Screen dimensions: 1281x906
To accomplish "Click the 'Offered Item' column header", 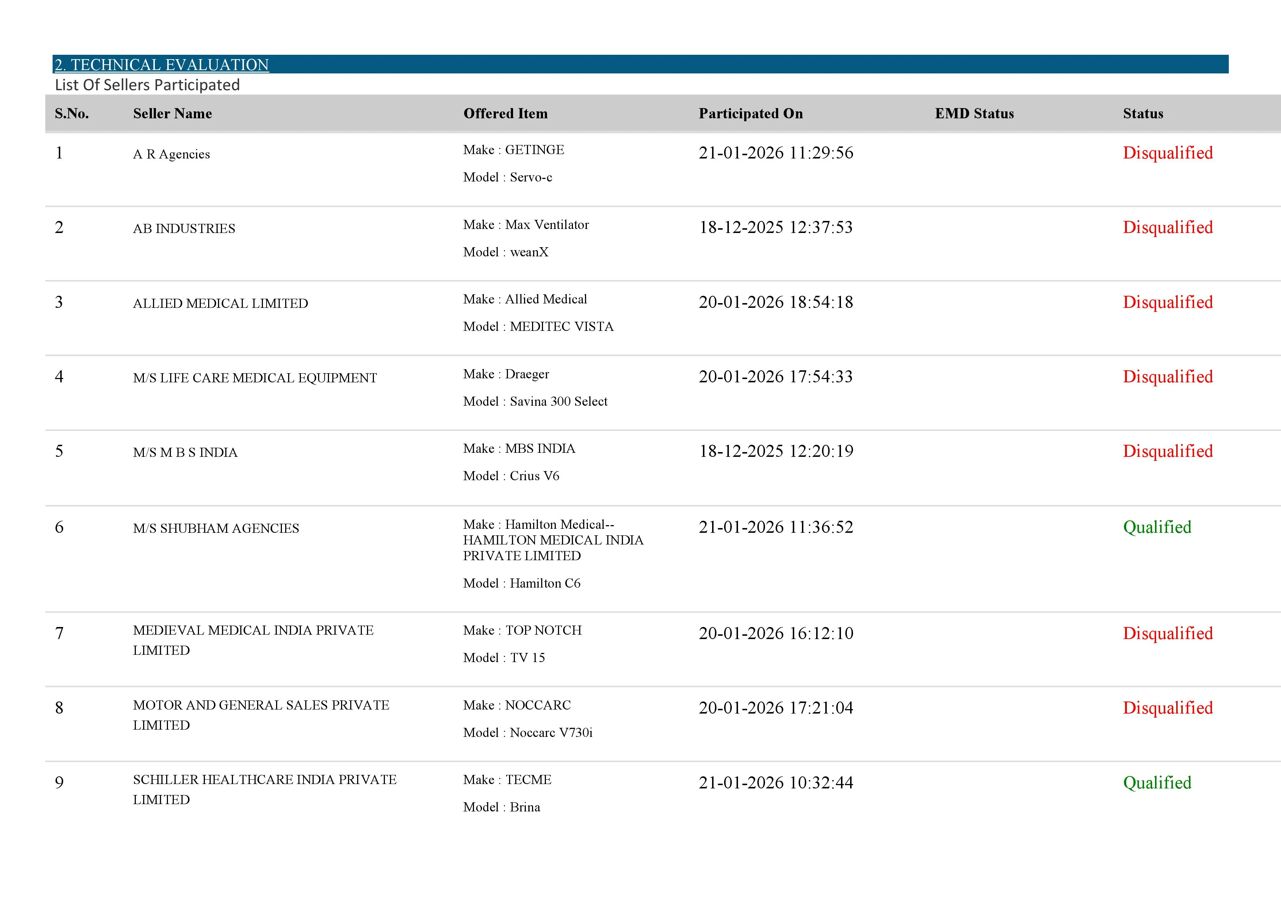I will pos(505,113).
